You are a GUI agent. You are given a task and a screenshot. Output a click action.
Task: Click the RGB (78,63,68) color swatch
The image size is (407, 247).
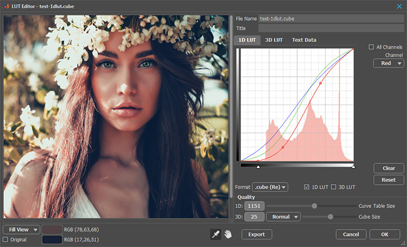tap(52, 230)
